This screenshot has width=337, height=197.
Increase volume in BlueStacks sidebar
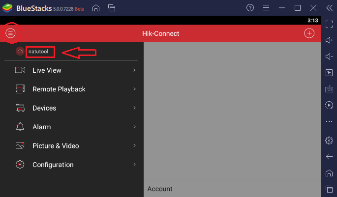click(x=329, y=40)
